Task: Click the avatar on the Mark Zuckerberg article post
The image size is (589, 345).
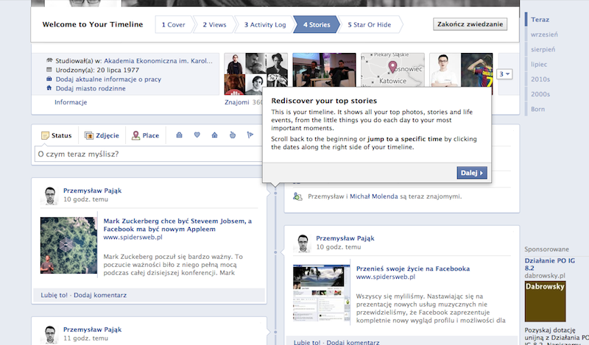Action: pyautogui.click(x=49, y=196)
